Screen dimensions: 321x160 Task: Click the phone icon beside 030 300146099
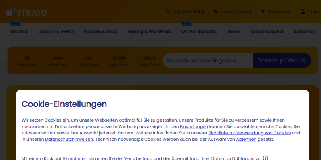pyautogui.click(x=168, y=11)
